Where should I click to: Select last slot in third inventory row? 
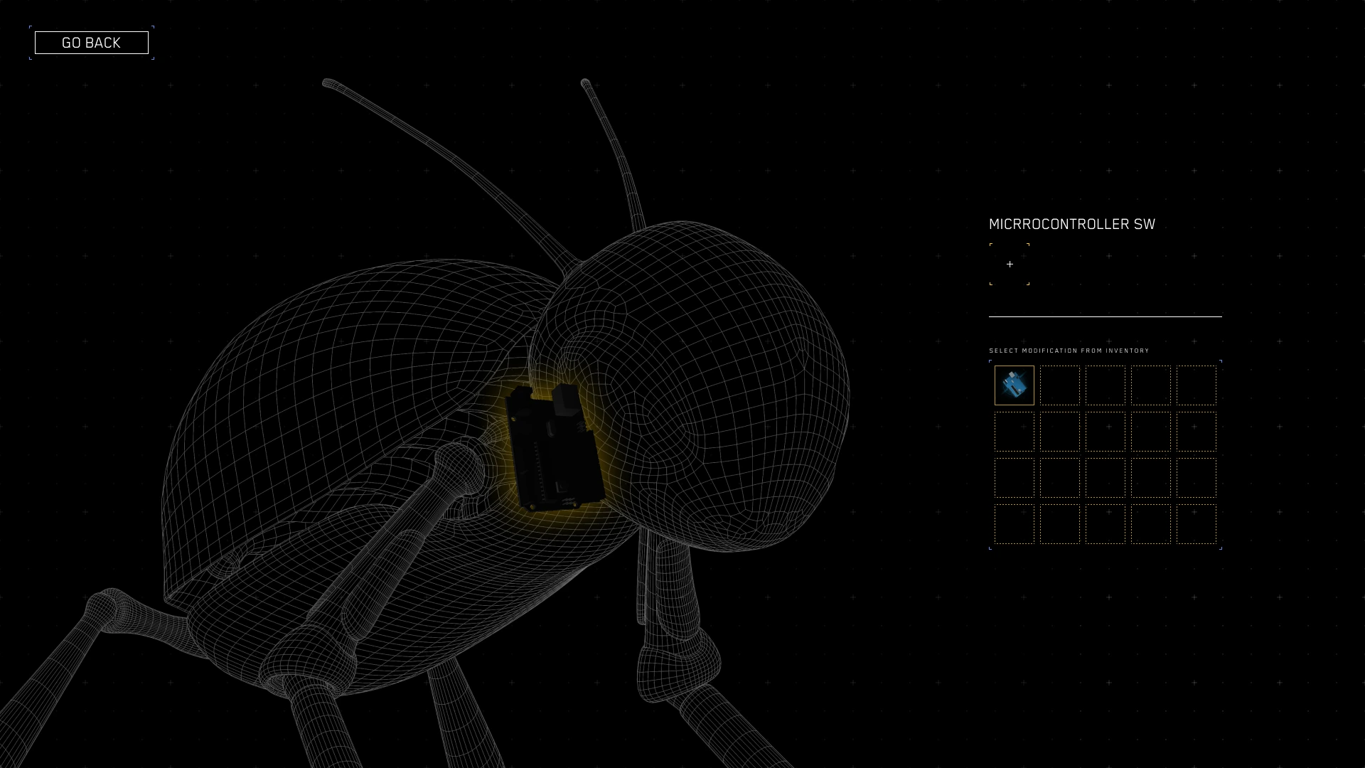[1197, 478]
